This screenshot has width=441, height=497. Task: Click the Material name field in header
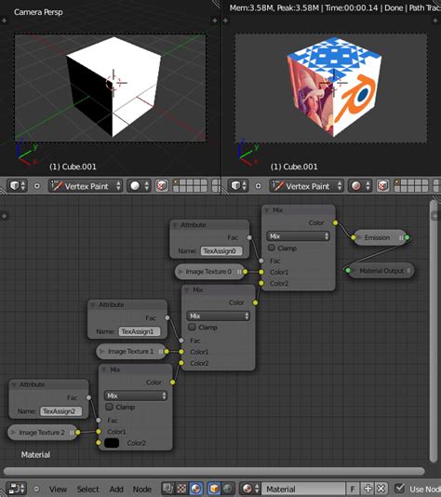click(x=303, y=489)
